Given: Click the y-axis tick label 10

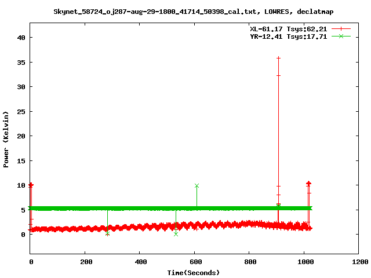Looking at the screenshot, I should click(x=21, y=185).
